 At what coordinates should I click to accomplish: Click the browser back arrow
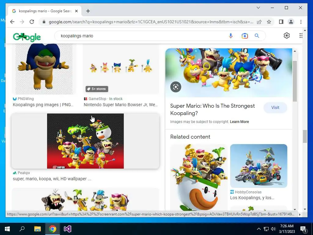[x=12, y=22]
